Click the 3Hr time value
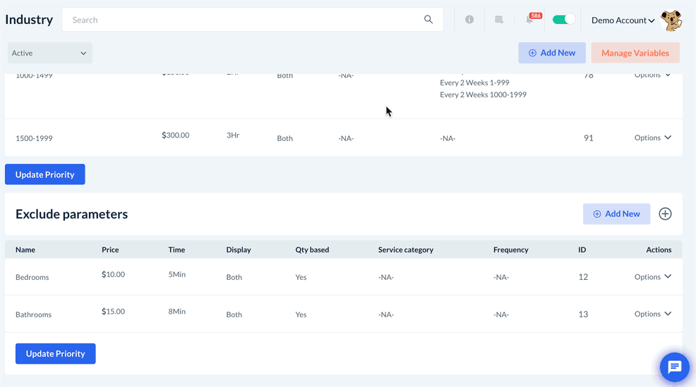The image size is (696, 387). 233,135
